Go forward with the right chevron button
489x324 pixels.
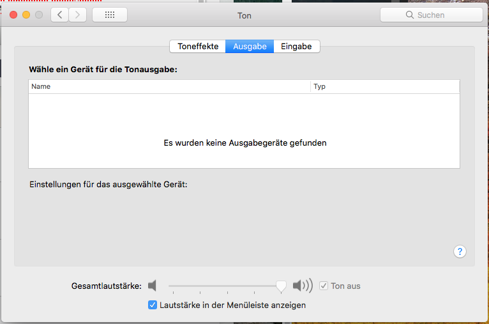(78, 15)
